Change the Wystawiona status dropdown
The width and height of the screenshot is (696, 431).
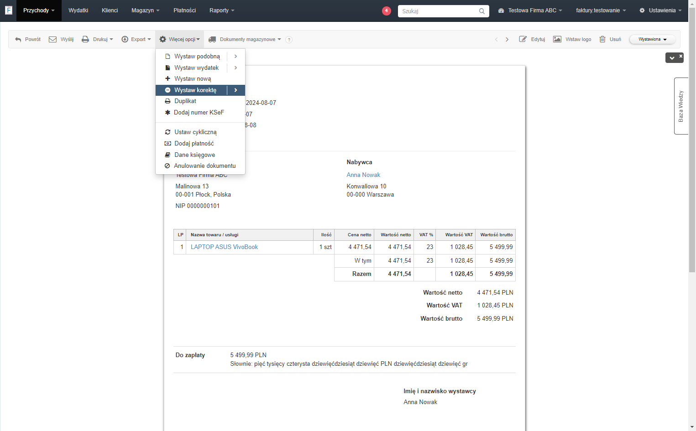tap(652, 39)
